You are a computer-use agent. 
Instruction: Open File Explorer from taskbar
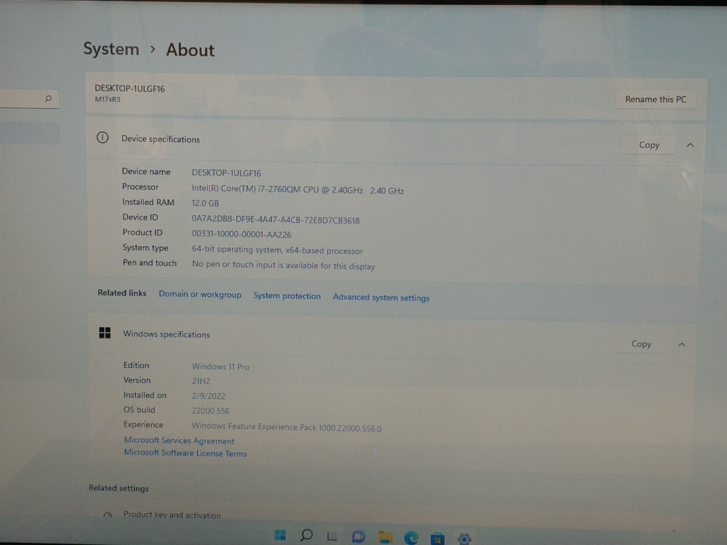pyautogui.click(x=385, y=538)
